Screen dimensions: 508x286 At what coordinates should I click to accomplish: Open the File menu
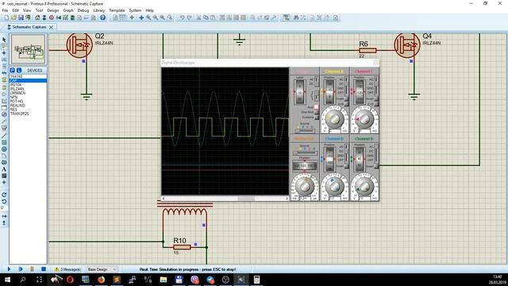tap(5, 10)
